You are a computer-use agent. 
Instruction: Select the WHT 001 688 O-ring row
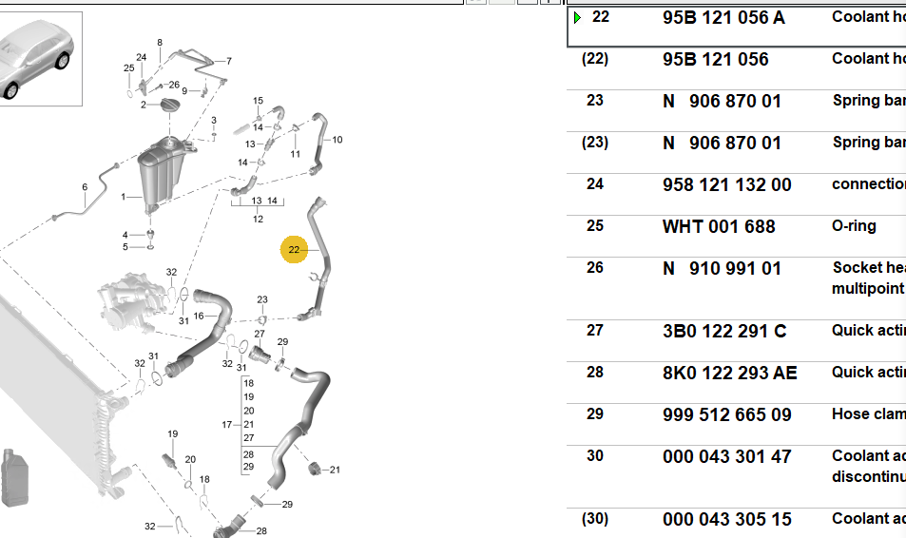tap(719, 226)
